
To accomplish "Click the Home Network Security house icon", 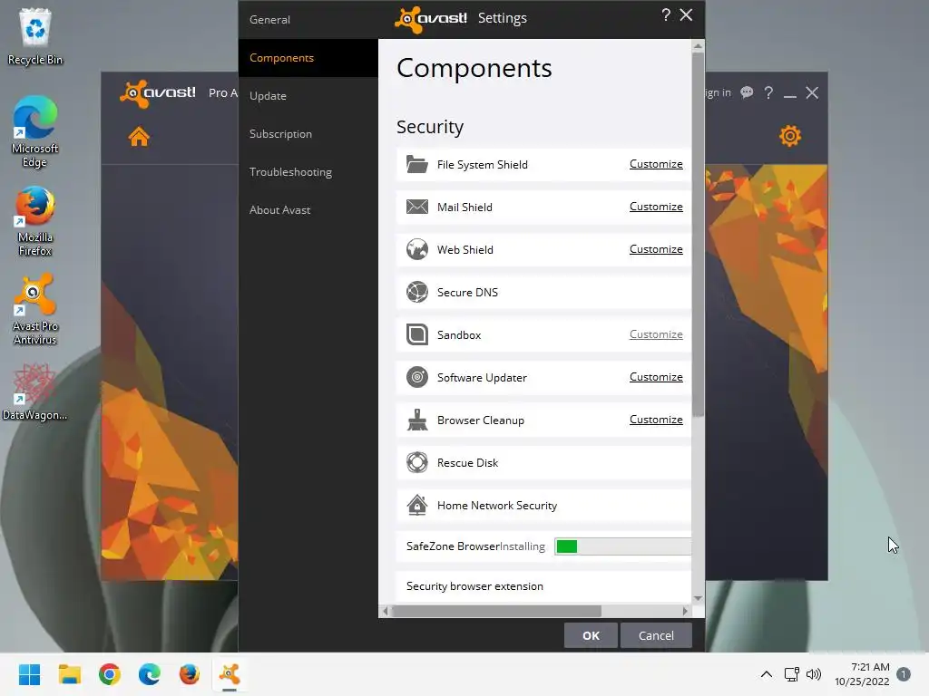I will click(x=417, y=505).
